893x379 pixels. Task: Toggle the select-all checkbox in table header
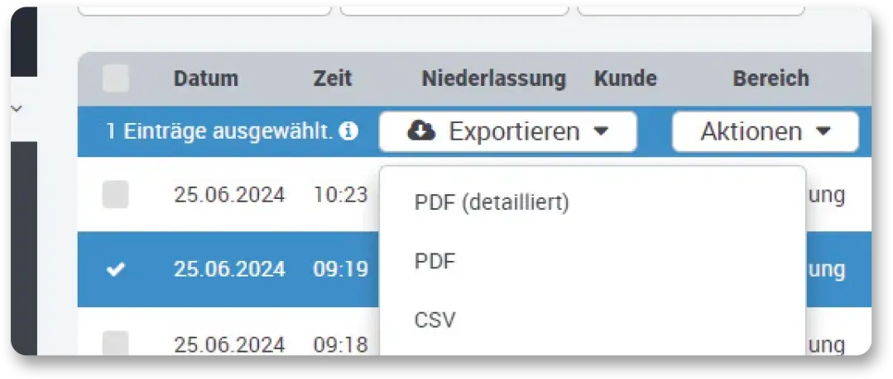click(116, 79)
